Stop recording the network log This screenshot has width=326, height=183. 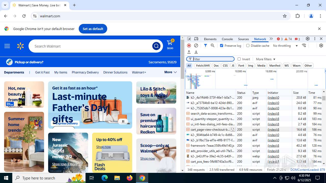click(x=189, y=45)
